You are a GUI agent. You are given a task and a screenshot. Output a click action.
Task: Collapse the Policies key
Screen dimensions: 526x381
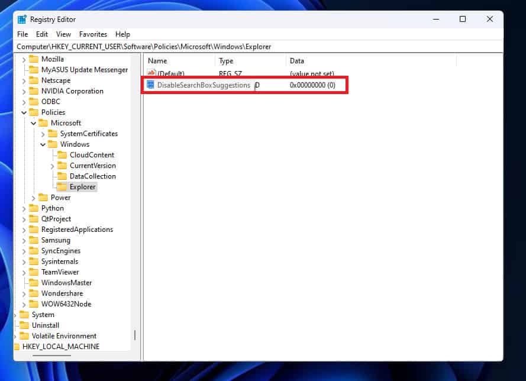tap(24, 112)
